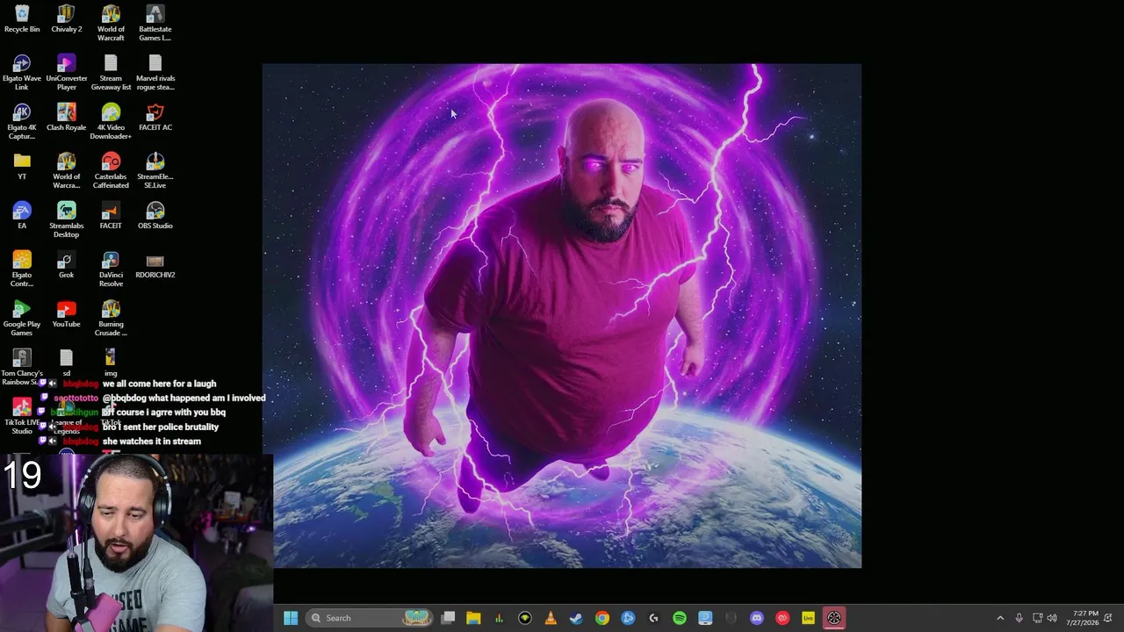Screen dimensions: 1124x632
Task: Launch Elgato Wave Link shortcut
Action: coord(22,72)
